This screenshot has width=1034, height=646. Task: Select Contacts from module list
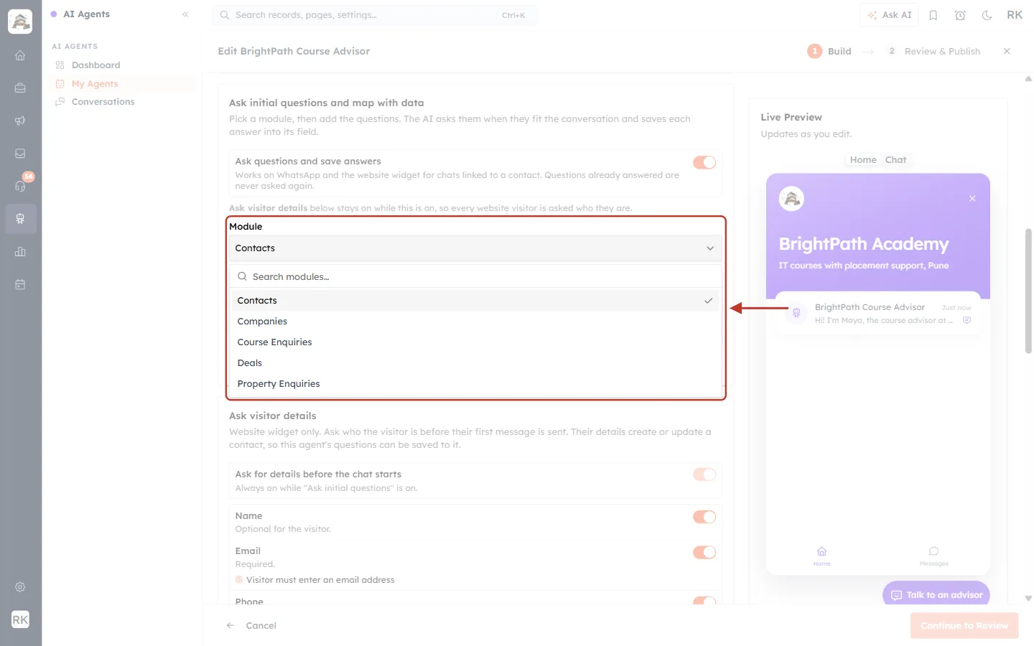[475, 301]
